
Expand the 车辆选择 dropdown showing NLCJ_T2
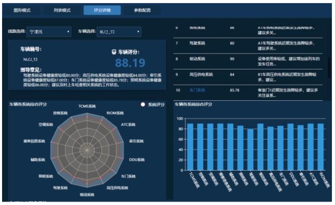click(119, 32)
